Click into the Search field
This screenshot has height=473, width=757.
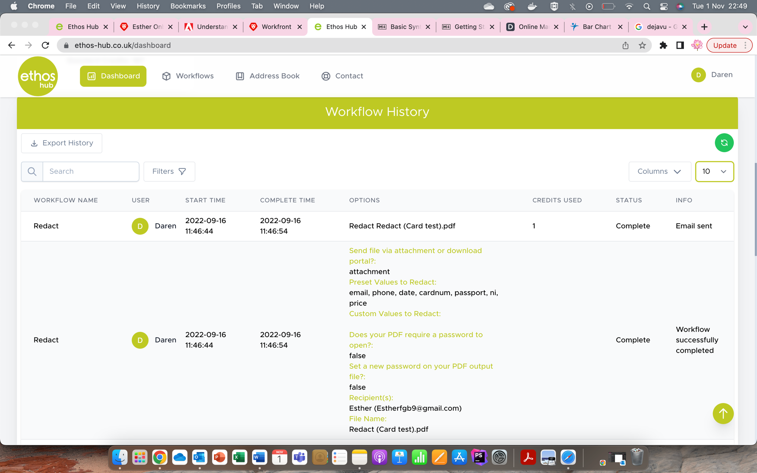pyautogui.click(x=91, y=171)
